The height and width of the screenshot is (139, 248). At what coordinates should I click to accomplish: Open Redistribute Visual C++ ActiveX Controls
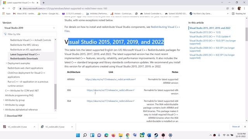coord(31,40)
